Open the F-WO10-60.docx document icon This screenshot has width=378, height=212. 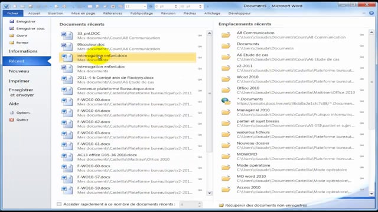coord(67,168)
